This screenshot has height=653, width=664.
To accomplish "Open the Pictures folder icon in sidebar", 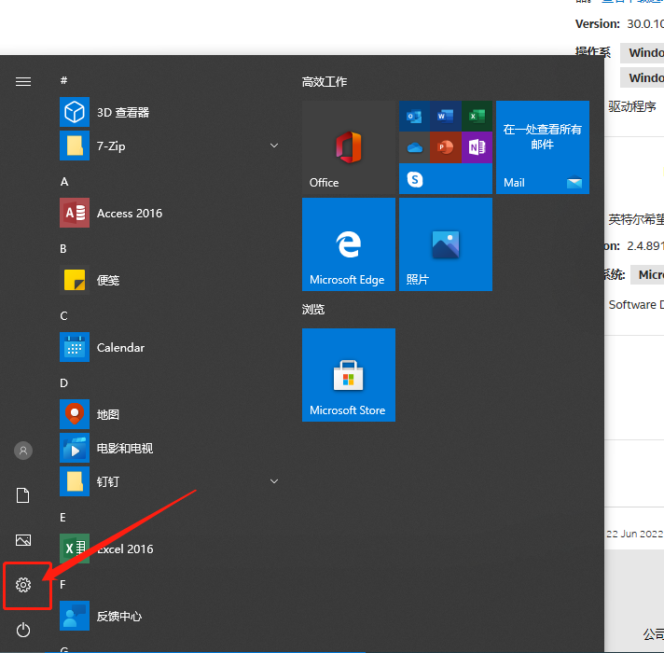I will pyautogui.click(x=23, y=540).
